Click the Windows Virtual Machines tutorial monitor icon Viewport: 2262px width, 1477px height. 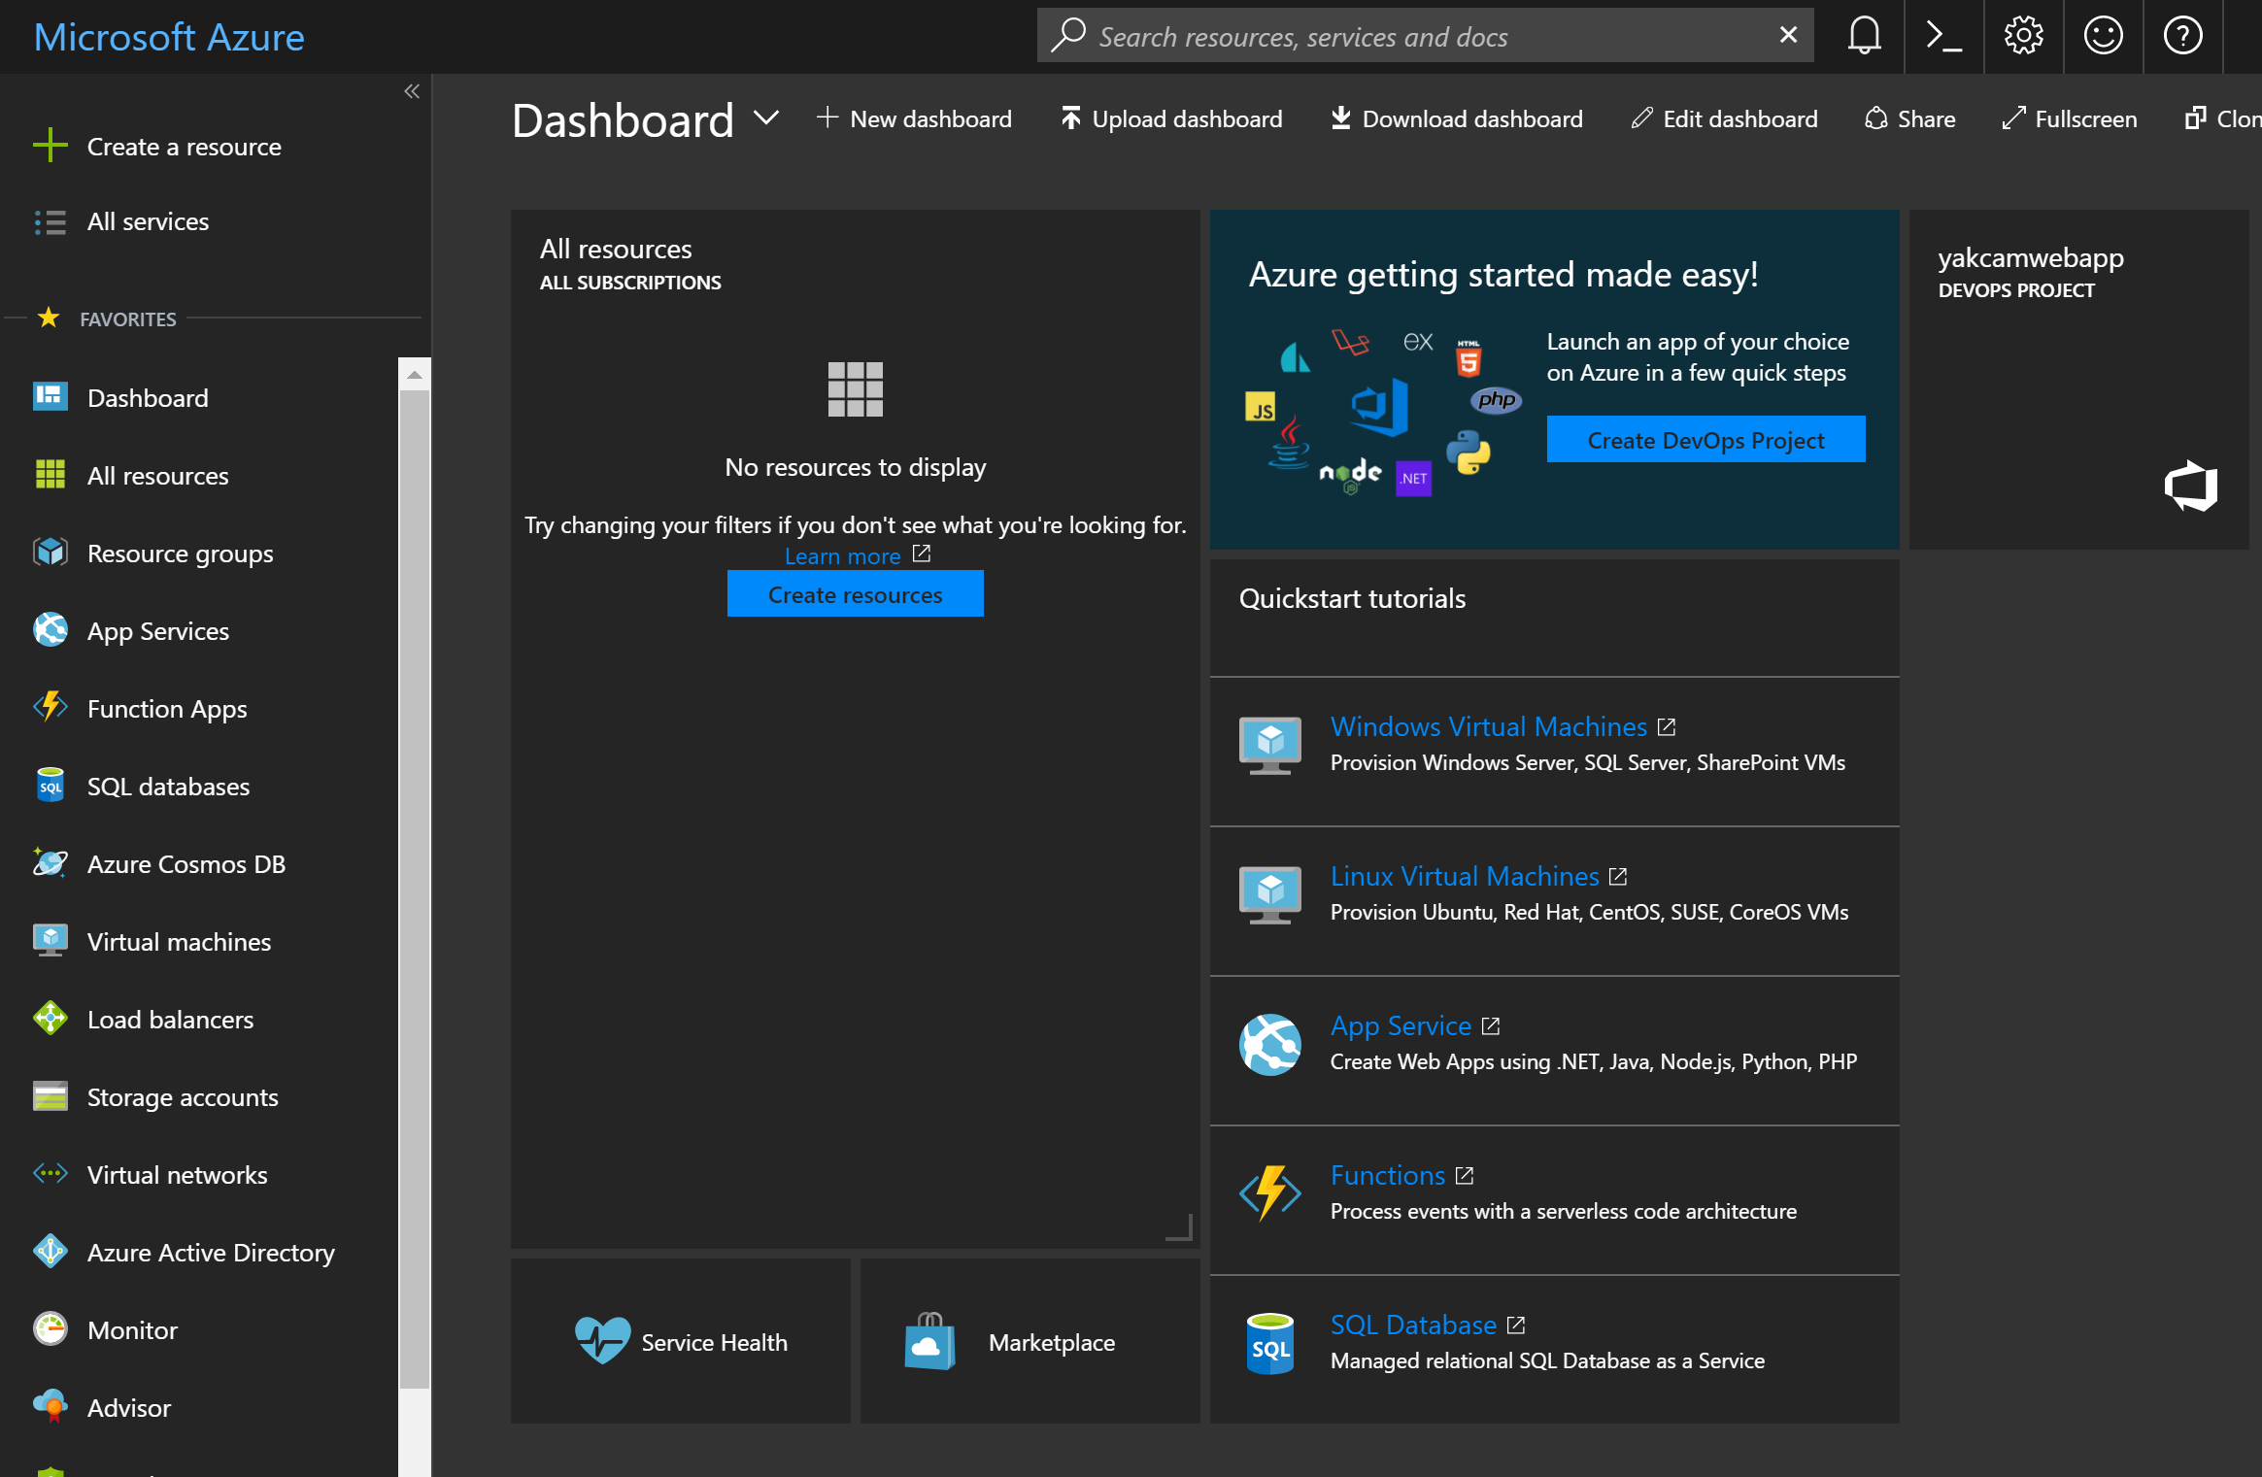[1269, 745]
